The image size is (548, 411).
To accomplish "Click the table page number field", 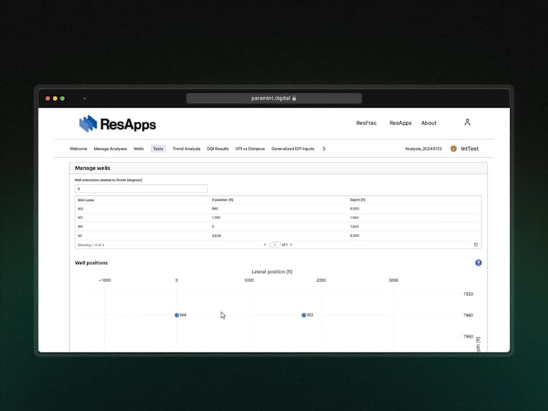I will pyautogui.click(x=275, y=245).
